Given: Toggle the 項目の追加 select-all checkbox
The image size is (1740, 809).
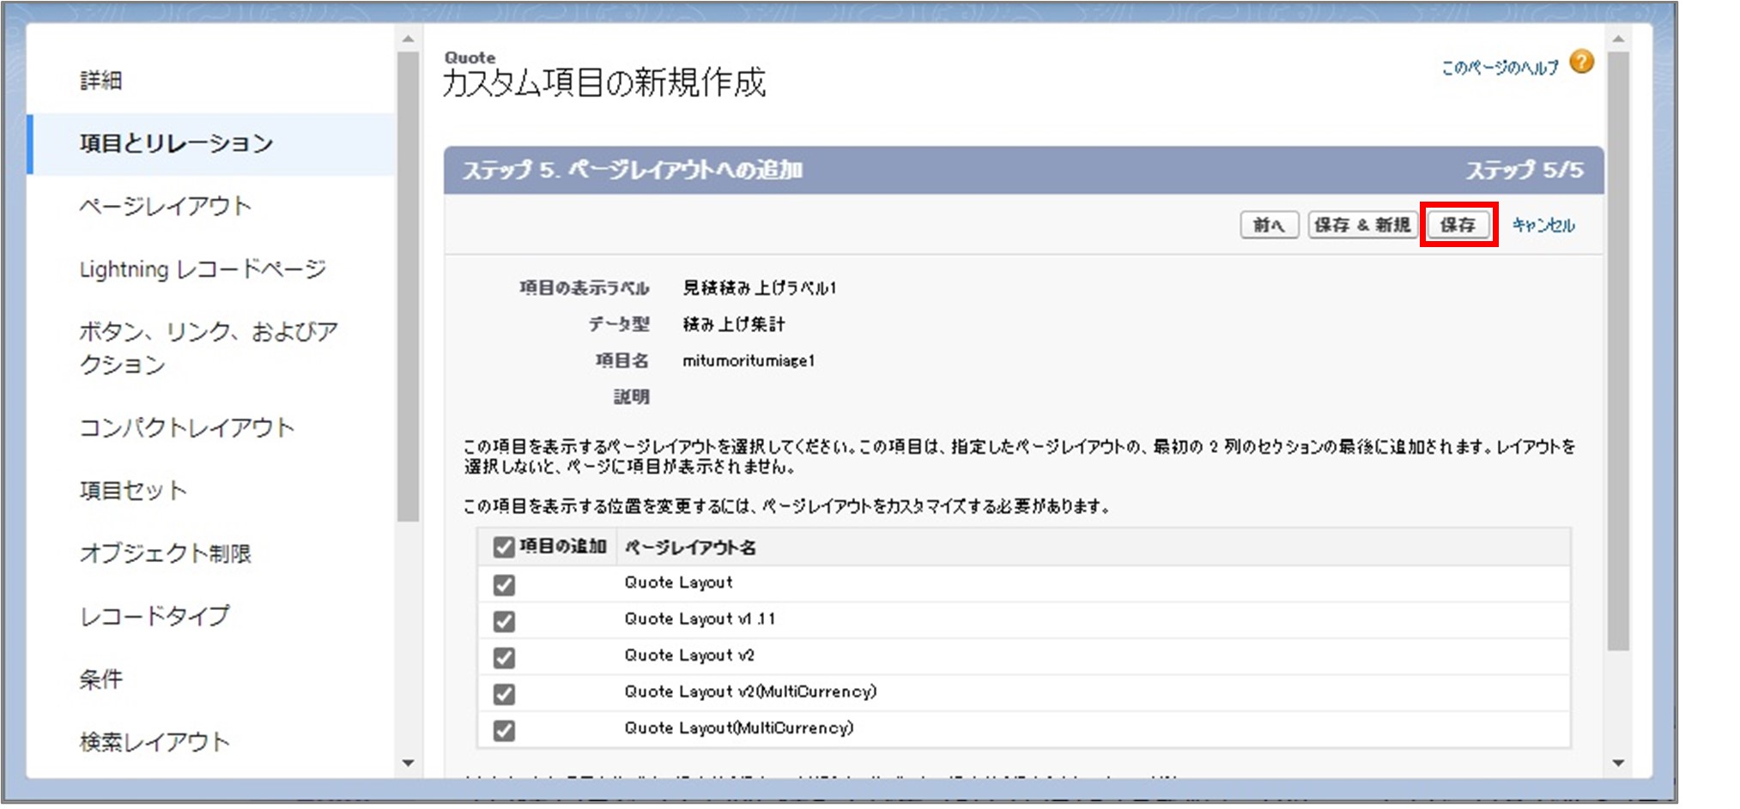Looking at the screenshot, I should point(504,547).
